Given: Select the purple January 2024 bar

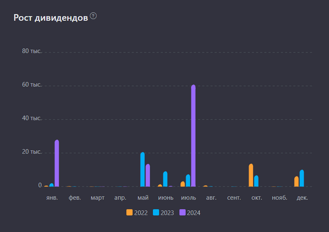Looking at the screenshot, I should [x=57, y=163].
